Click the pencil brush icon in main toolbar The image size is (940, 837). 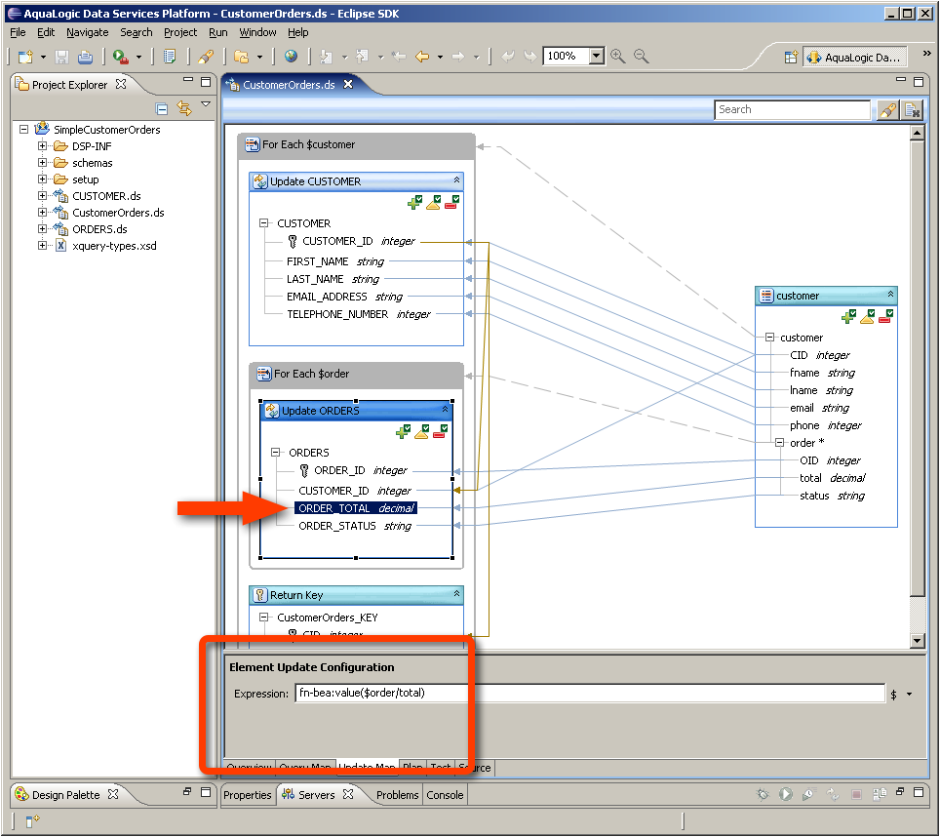point(206,57)
